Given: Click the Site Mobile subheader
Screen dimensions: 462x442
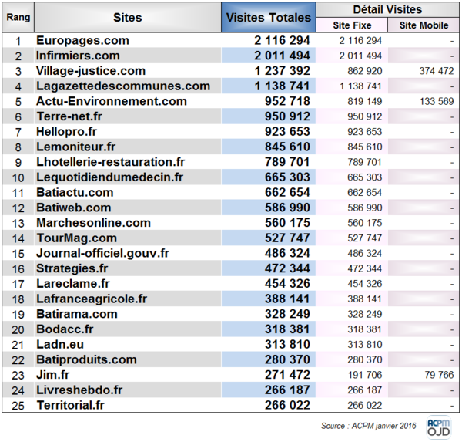Looking at the screenshot, I should point(423,25).
